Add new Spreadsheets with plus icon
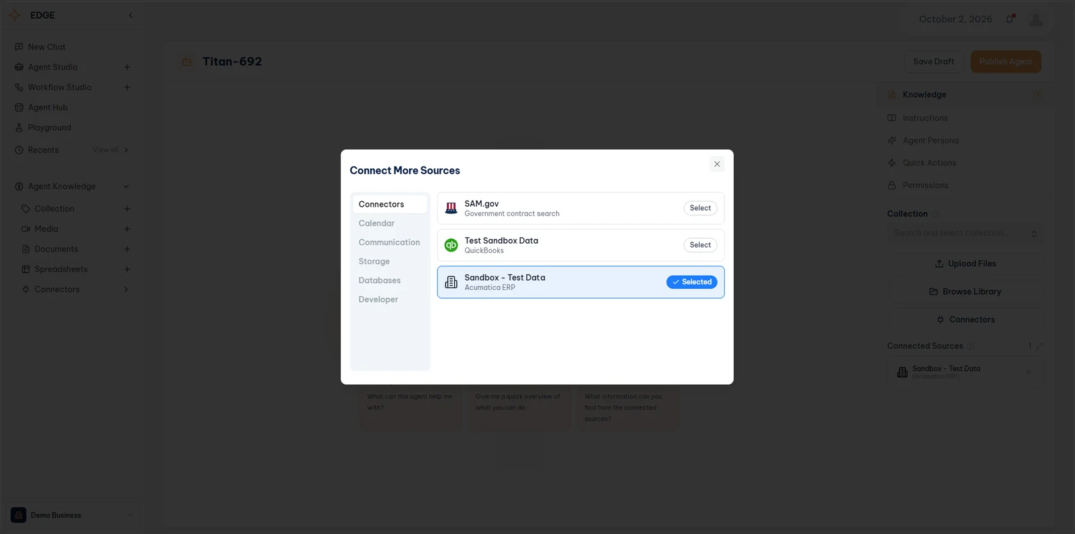 (x=127, y=269)
